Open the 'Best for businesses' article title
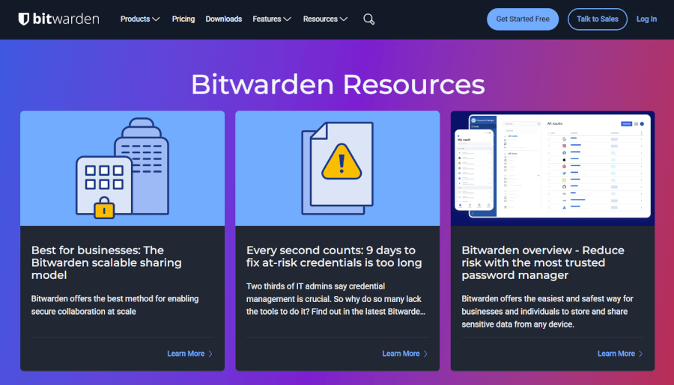Image resolution: width=674 pixels, height=385 pixels. [x=106, y=262]
